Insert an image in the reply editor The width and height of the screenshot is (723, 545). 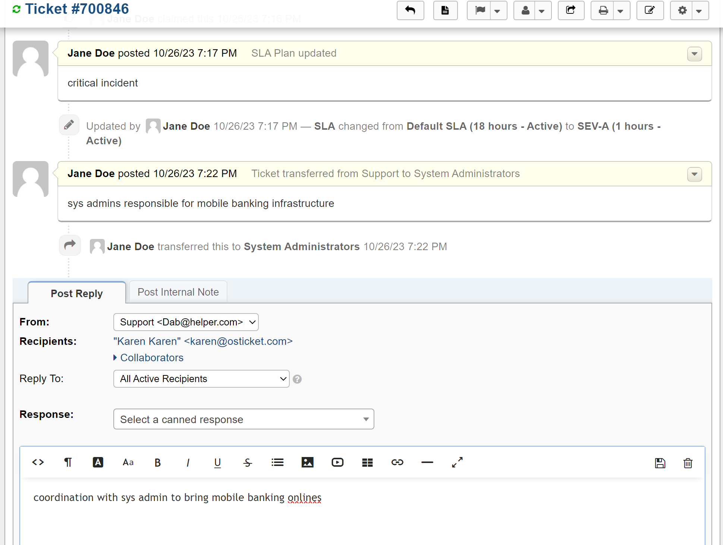(x=307, y=462)
